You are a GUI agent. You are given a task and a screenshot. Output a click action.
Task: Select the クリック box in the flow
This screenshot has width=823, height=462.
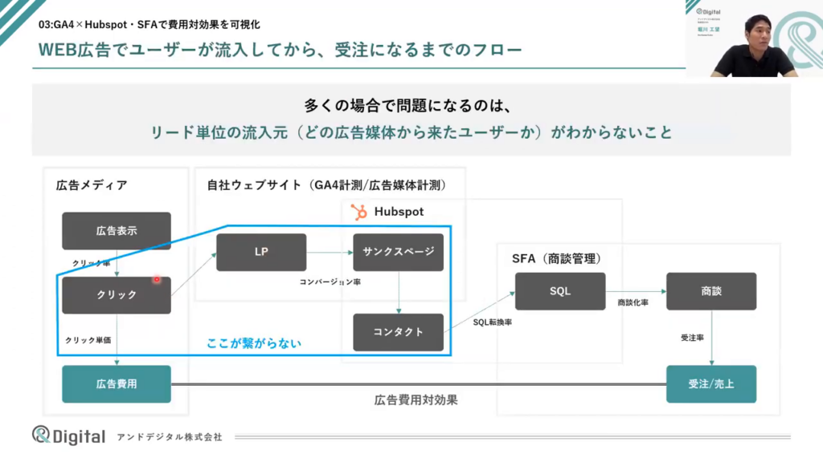click(x=117, y=294)
